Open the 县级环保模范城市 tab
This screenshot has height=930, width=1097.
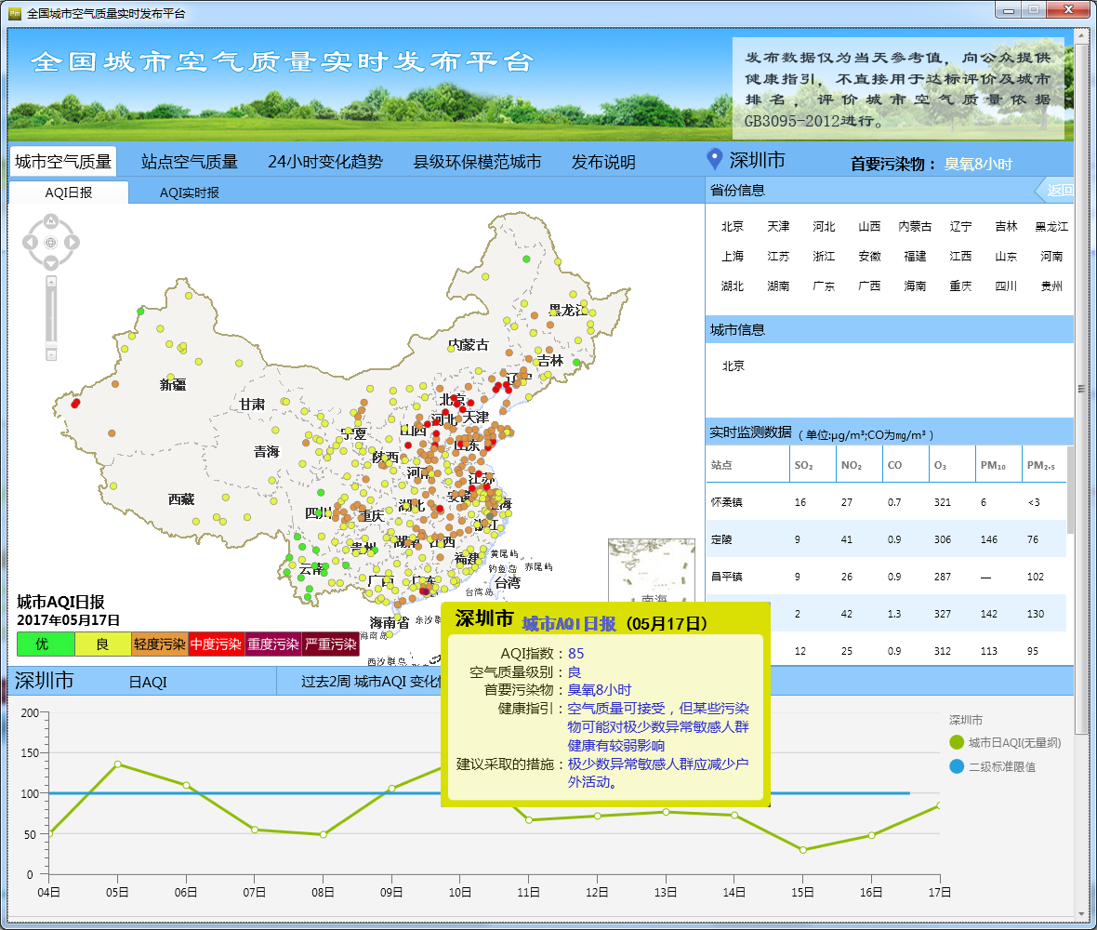(477, 162)
